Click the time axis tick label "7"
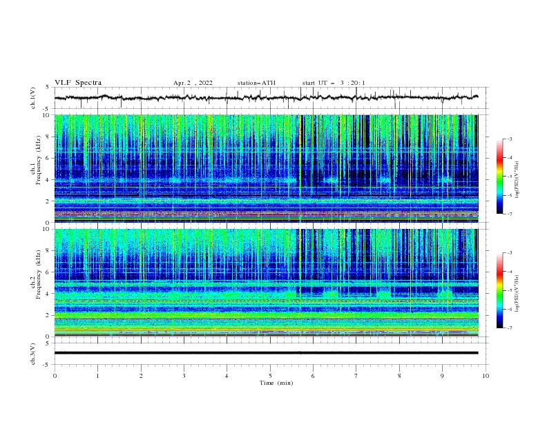This screenshot has height=422, width=547. coord(356,376)
